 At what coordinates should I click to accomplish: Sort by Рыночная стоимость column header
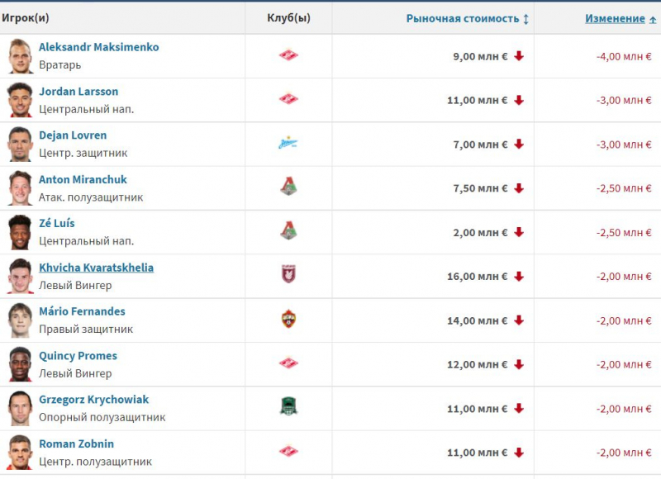point(463,18)
